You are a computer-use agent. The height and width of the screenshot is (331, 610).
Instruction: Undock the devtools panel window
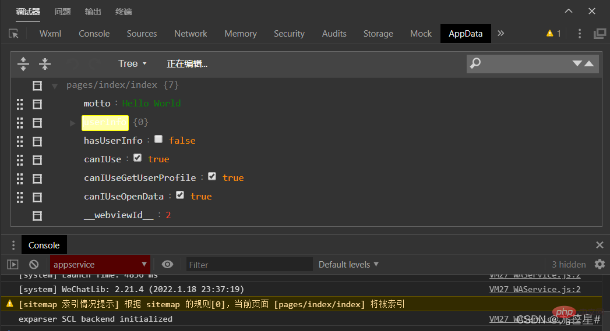(600, 34)
